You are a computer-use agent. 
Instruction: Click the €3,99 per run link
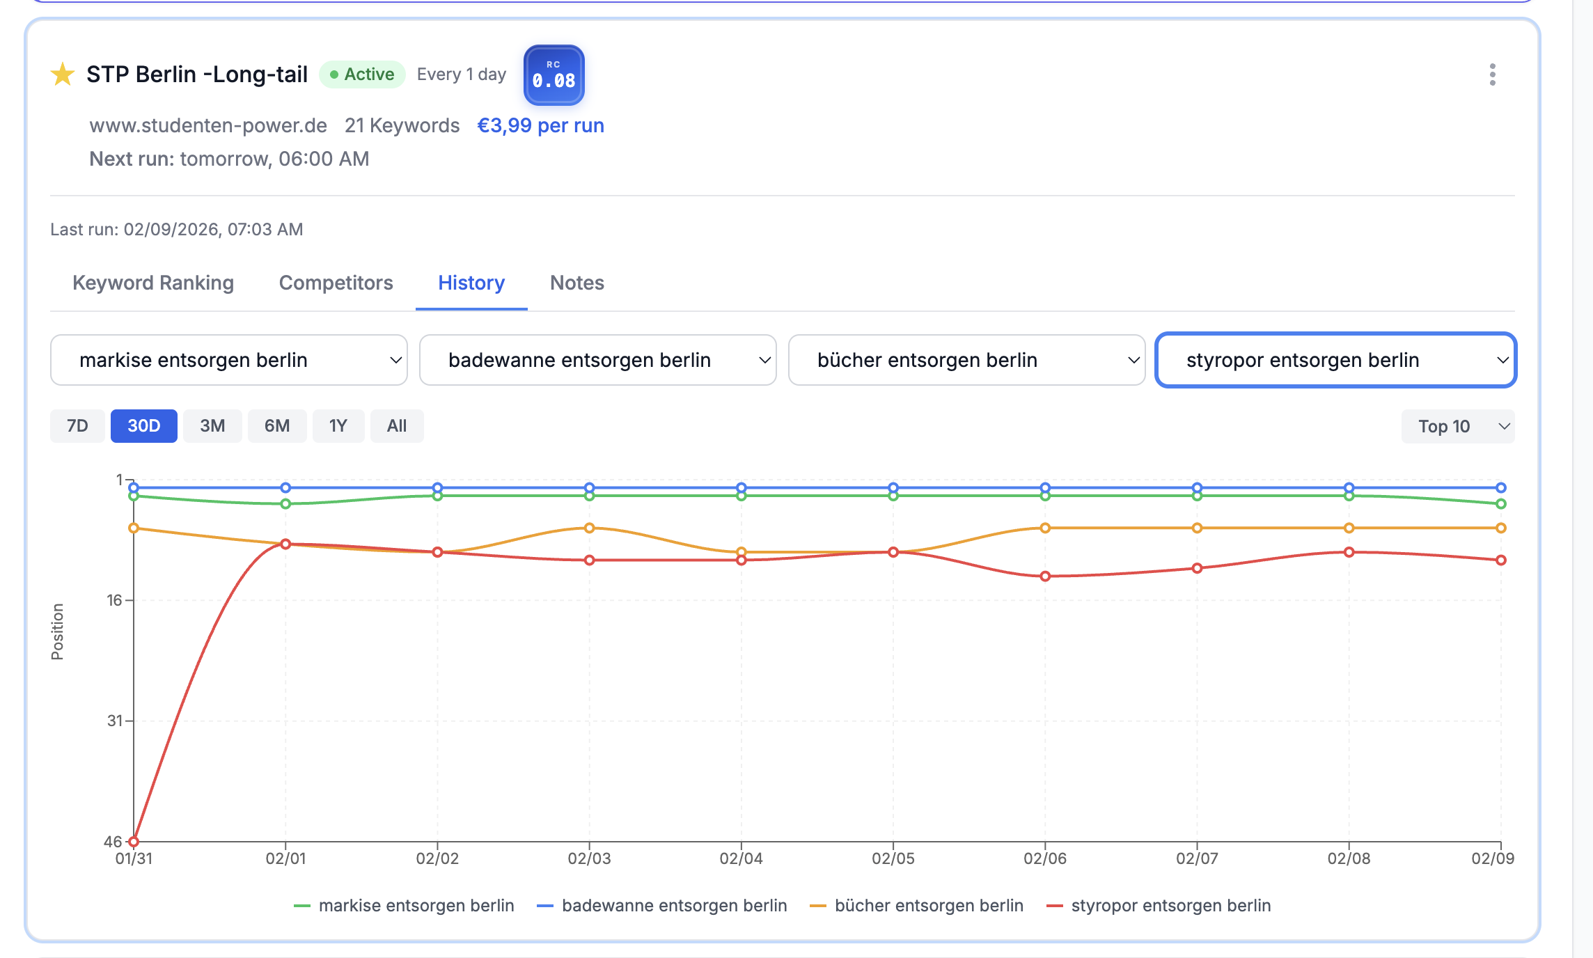point(540,125)
